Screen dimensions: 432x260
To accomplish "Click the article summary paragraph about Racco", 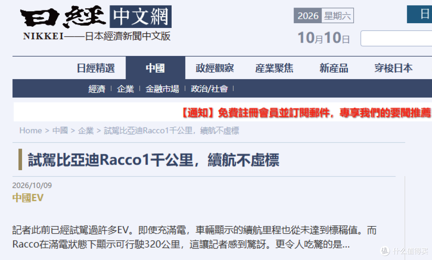I will coord(194,237).
